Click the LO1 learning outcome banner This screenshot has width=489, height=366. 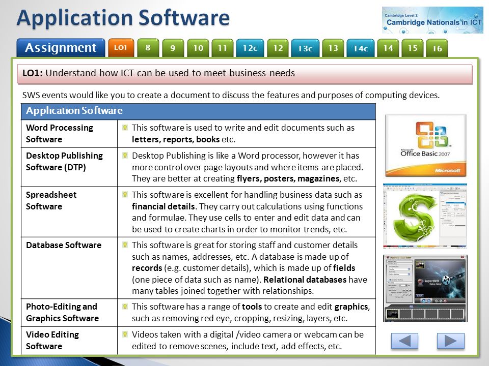(245, 73)
